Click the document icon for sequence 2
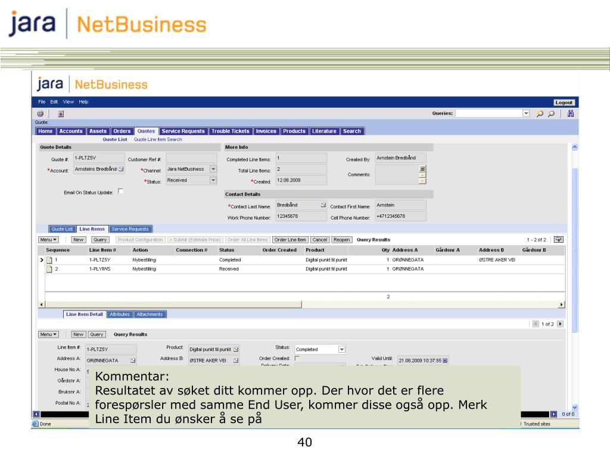 pyautogui.click(x=49, y=269)
